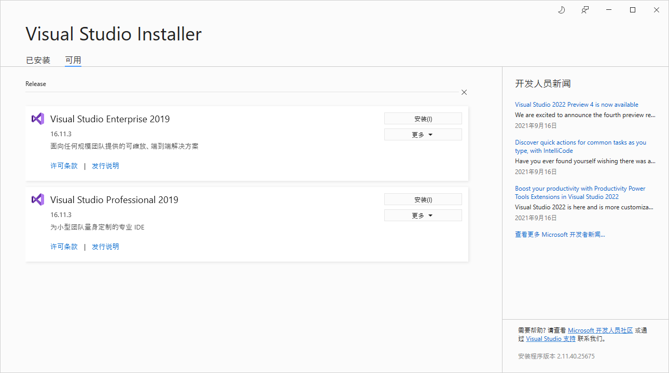Click Enterprise version number 16.11.3

61,134
